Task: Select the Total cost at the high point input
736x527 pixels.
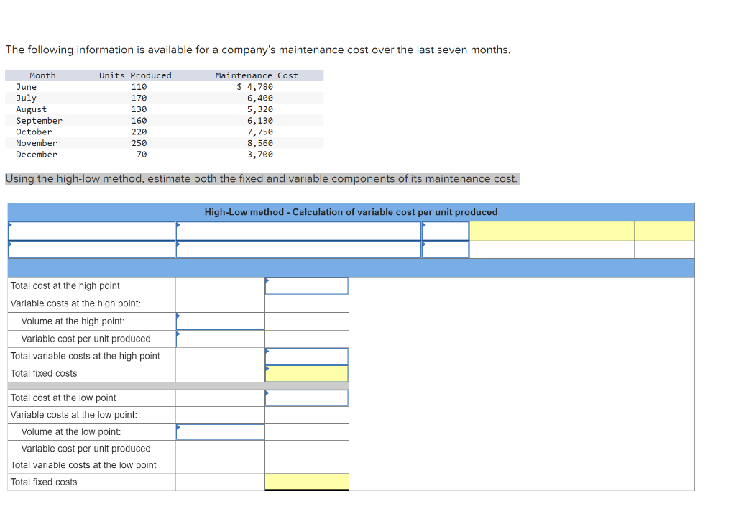Action: (306, 286)
